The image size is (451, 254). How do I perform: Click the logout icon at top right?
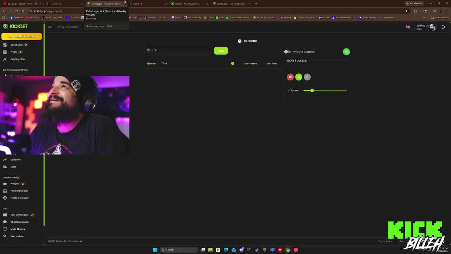coord(443,27)
